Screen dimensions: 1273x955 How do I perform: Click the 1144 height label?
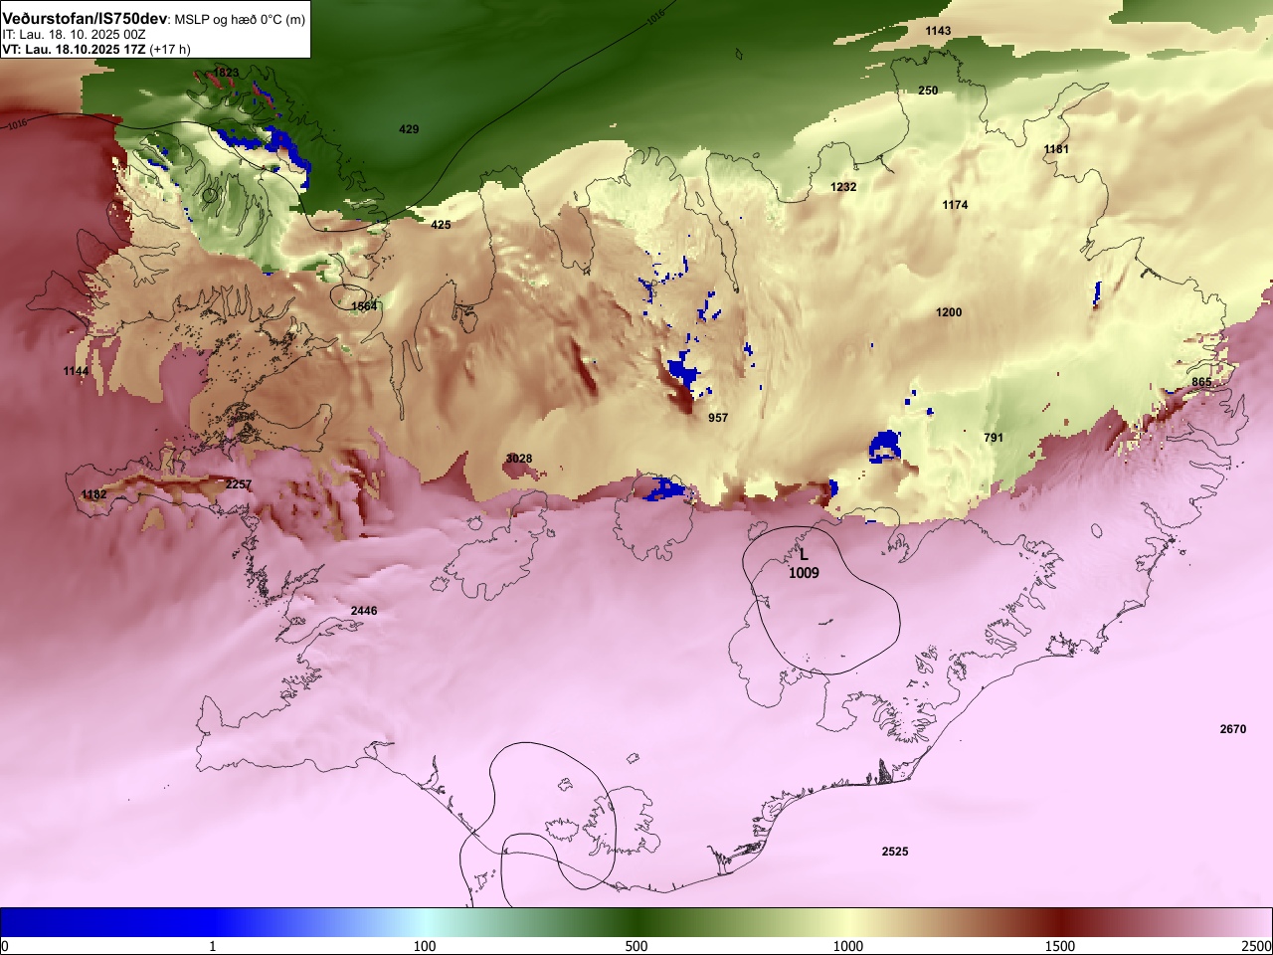76,371
